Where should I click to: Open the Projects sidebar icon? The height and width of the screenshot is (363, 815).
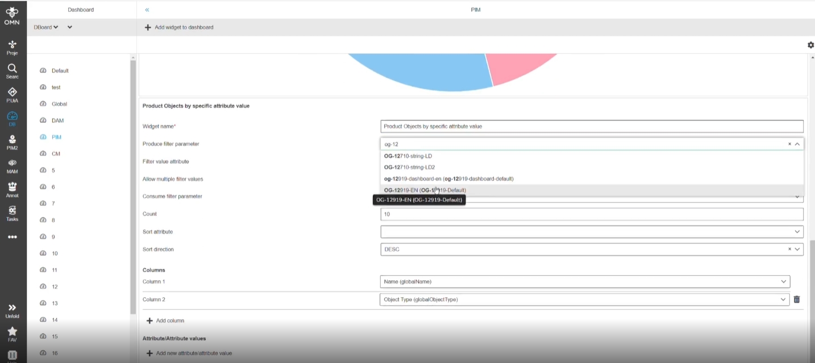point(12,44)
